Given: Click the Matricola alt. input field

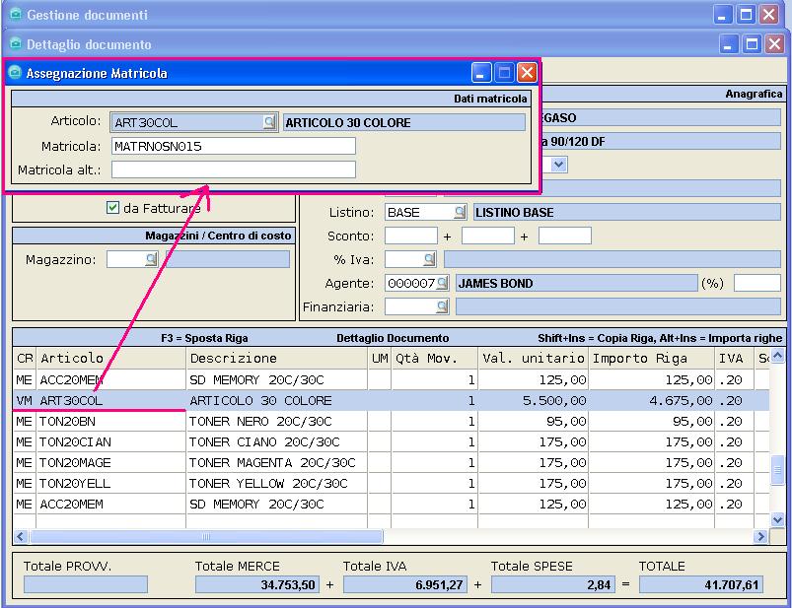Looking at the screenshot, I should tap(234, 169).
